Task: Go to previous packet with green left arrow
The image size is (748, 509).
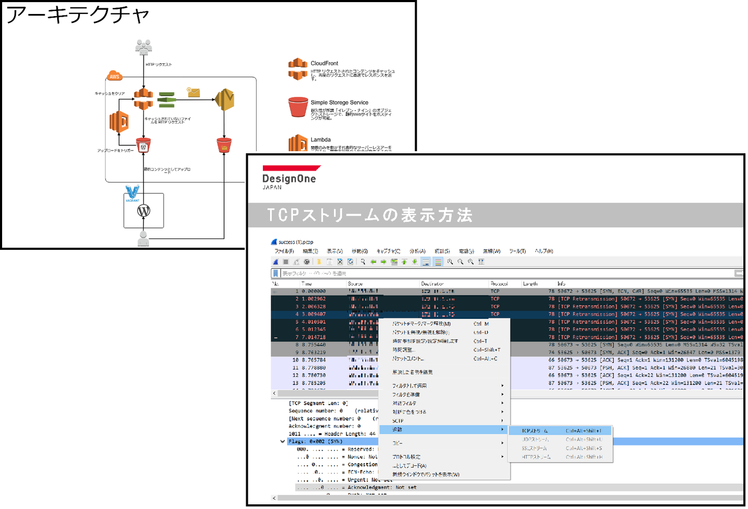Action: (373, 262)
